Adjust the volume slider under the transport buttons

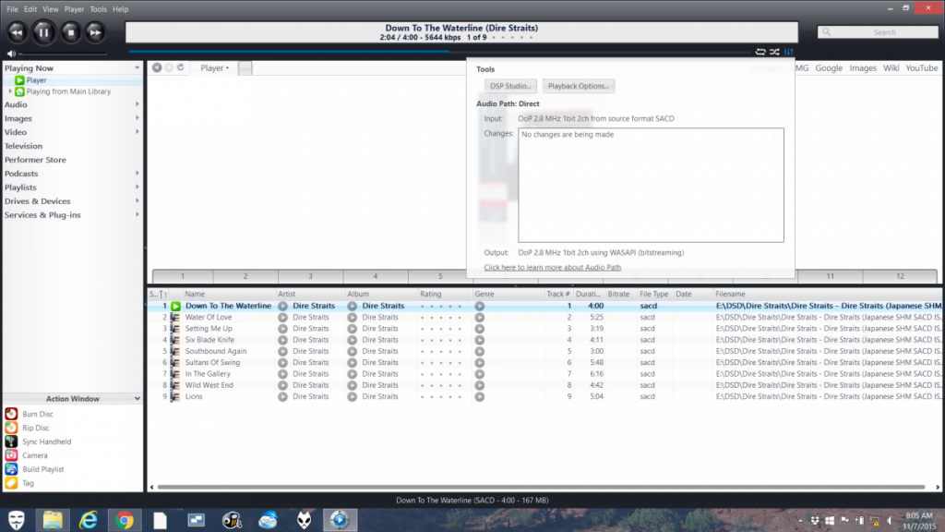tap(63, 54)
